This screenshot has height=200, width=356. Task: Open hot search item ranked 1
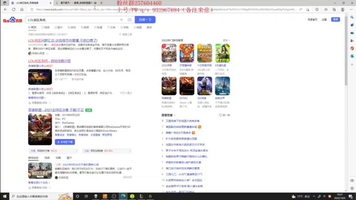181,127
